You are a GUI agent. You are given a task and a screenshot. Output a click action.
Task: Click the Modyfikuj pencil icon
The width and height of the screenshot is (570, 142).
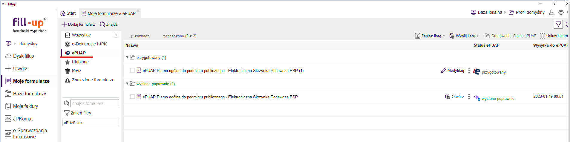444,70
